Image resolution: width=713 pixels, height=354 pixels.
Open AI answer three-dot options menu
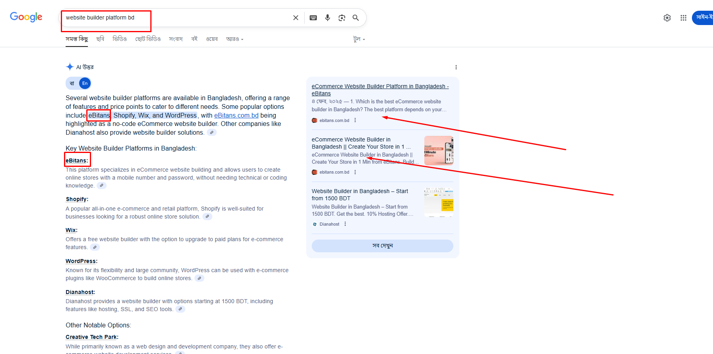456,67
